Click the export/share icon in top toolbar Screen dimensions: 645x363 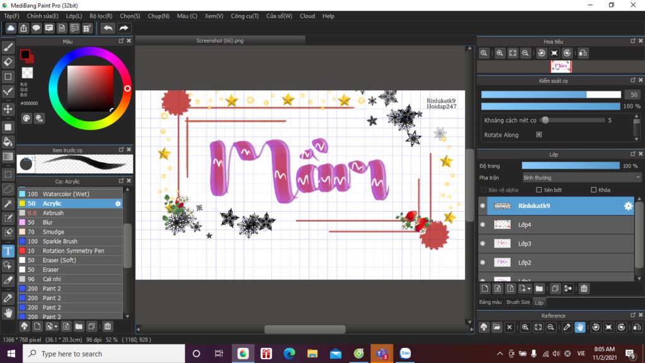coord(23,28)
